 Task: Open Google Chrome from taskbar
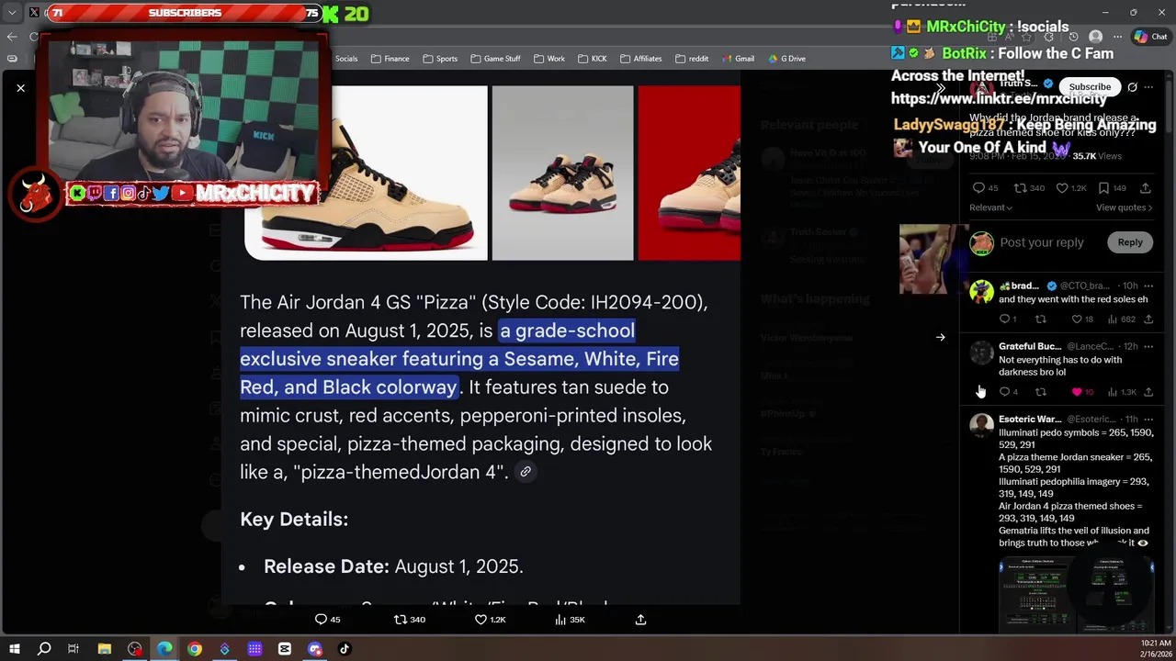click(195, 649)
